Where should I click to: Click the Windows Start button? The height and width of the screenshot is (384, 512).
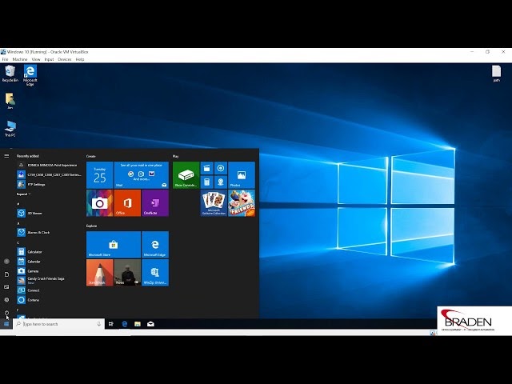[x=6, y=324]
